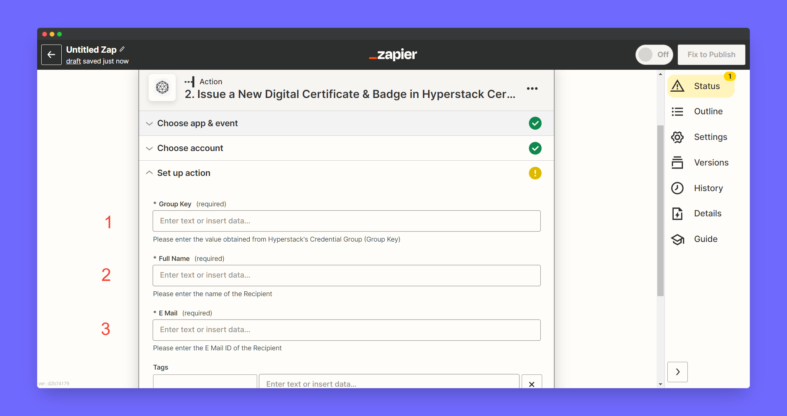Click the vertical scrollbar of the editor
The width and height of the screenshot is (787, 416).
pyautogui.click(x=660, y=210)
